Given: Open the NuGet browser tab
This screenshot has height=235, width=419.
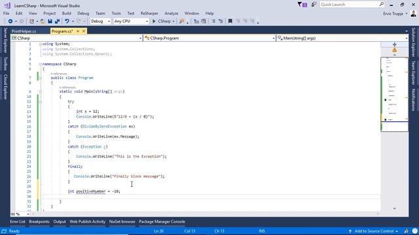Looking at the screenshot, I should [x=122, y=221].
